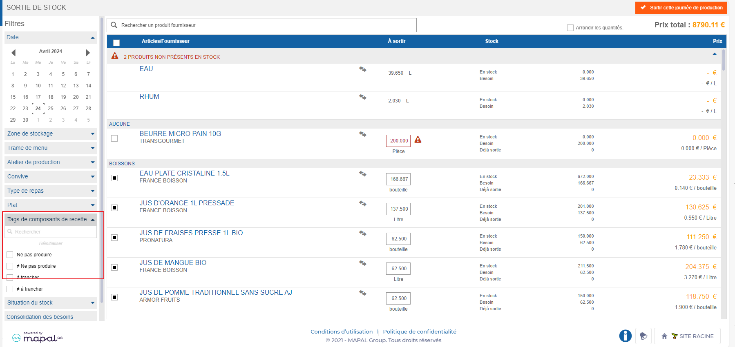Toggle EAU PLATE CRISTALINE 1.5L checkbox

pos(114,178)
